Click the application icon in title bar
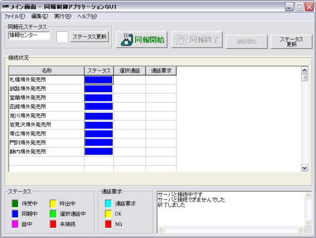The width and height of the screenshot is (316, 238). pyautogui.click(x=5, y=7)
